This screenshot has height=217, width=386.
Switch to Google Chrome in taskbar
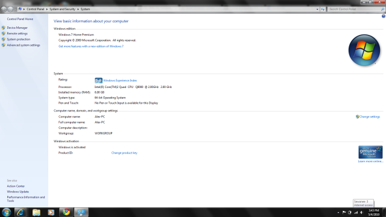[66, 212]
